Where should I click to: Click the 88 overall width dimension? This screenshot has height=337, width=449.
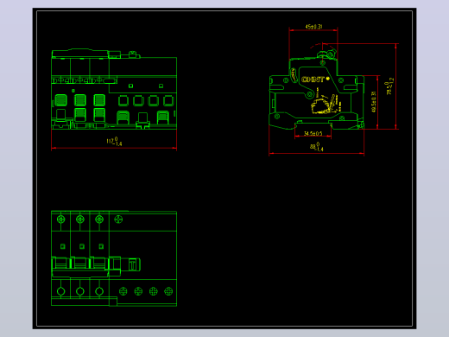tap(317, 147)
